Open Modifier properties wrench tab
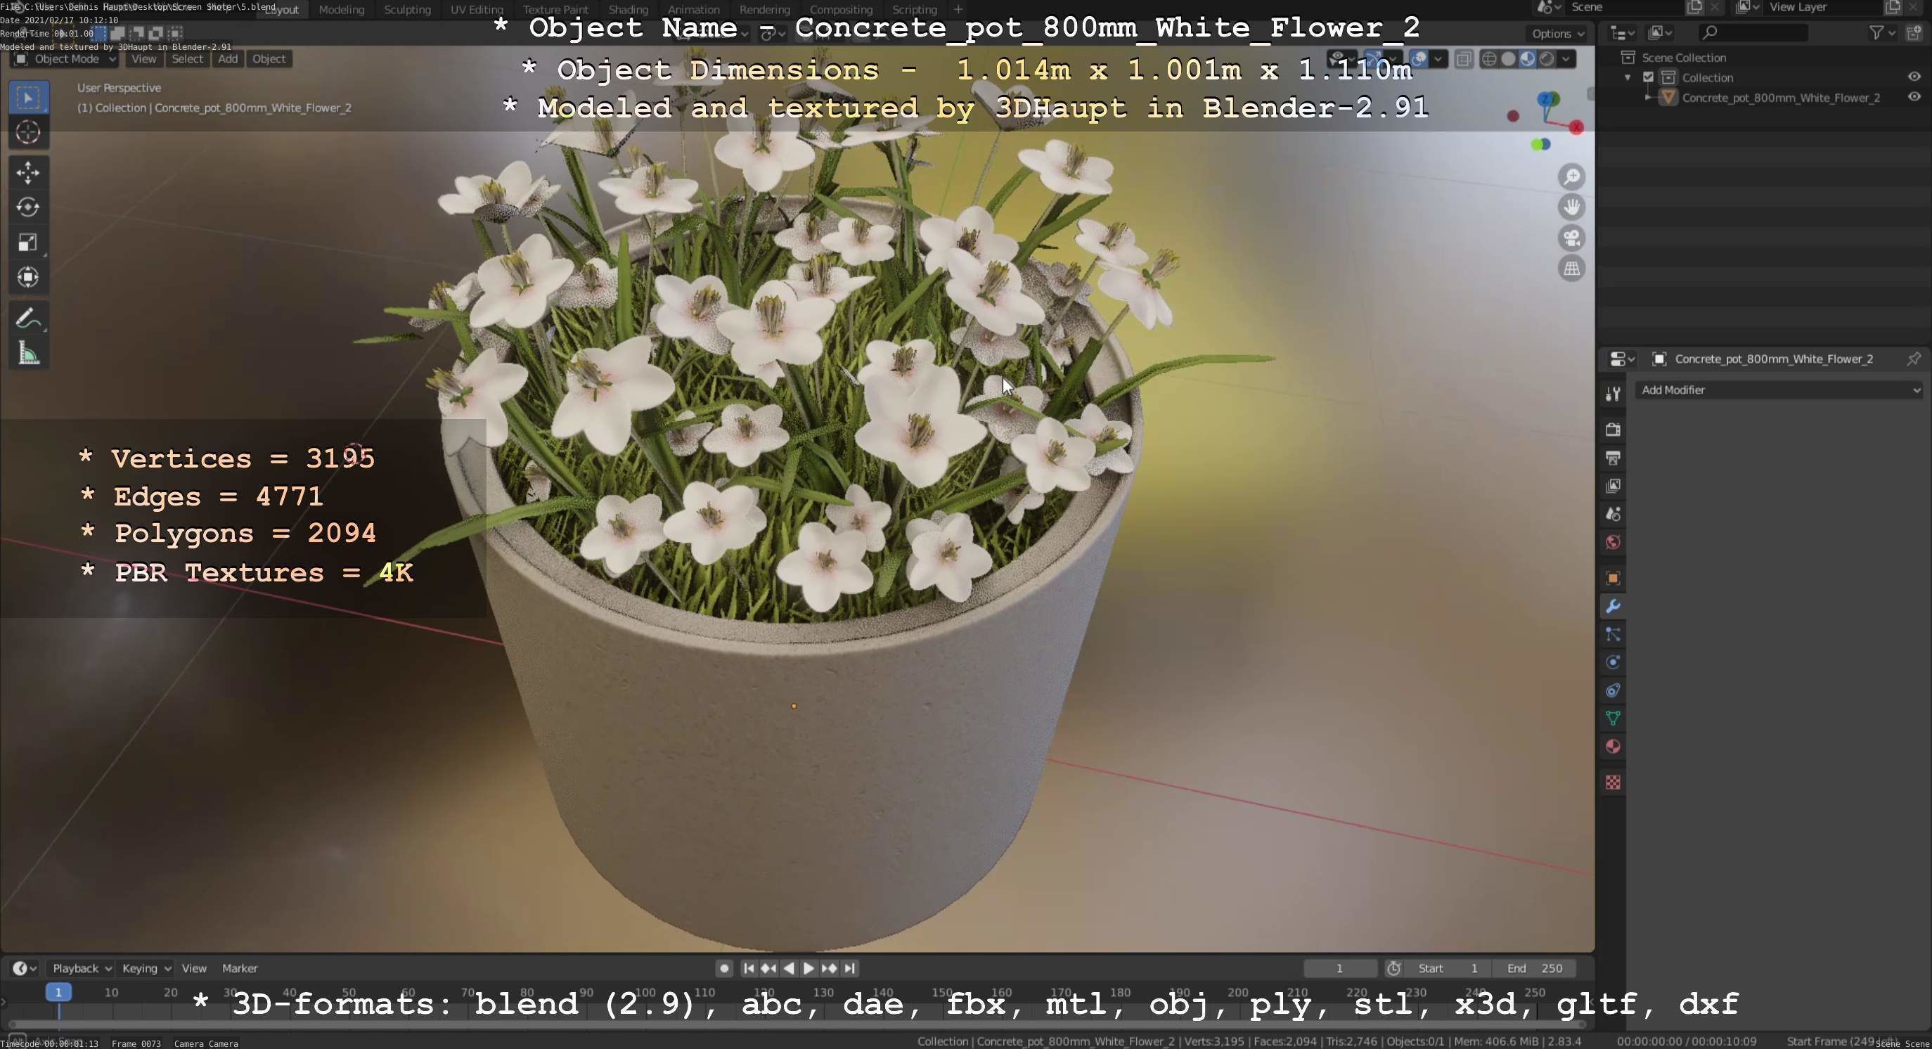The width and height of the screenshot is (1932, 1049). click(x=1613, y=606)
